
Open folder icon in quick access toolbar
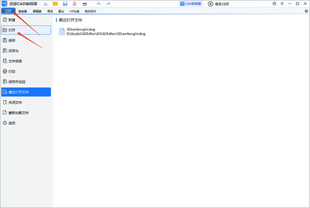(x=55, y=4)
